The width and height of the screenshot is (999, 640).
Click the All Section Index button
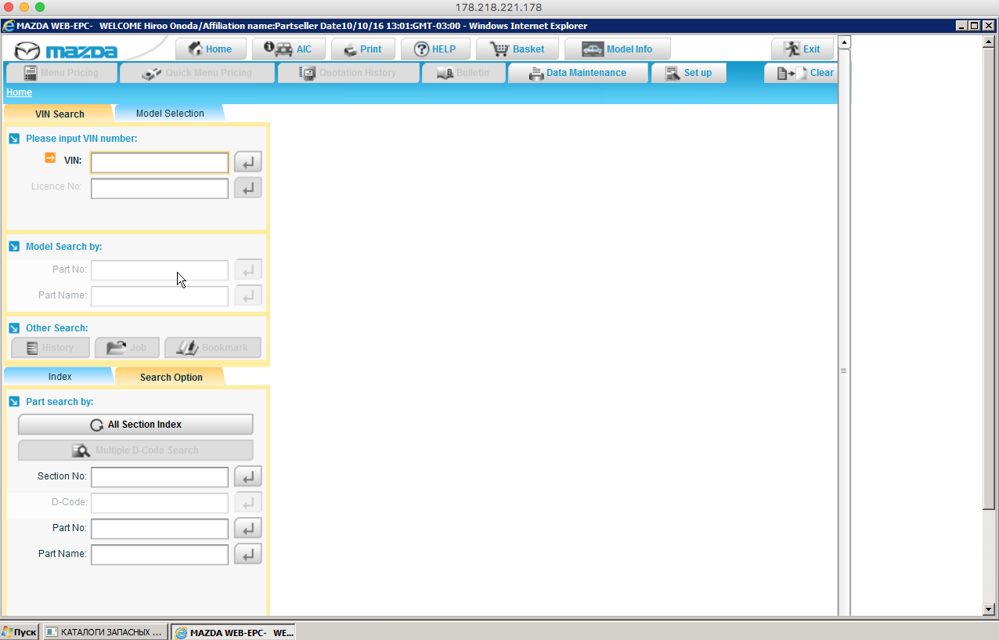pyautogui.click(x=135, y=425)
